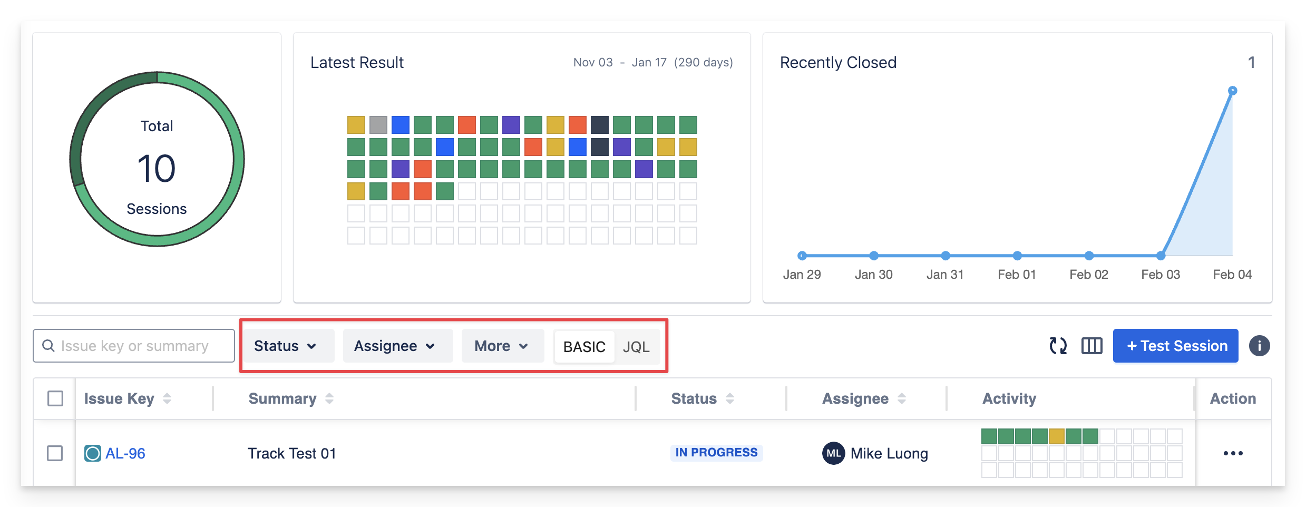This screenshot has width=1306, height=507.
Task: Click the refresh sessions icon
Action: click(1058, 346)
